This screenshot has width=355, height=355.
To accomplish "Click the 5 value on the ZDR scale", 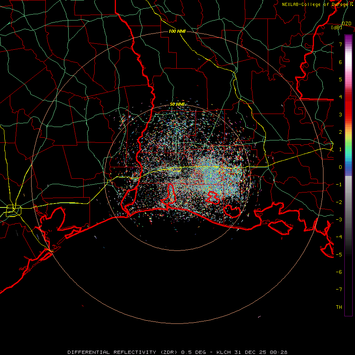I will tap(340, 79).
